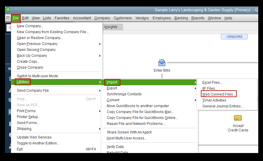Expand Back Up Company submenu
Screen dimensions: 263x161
click(x=57, y=56)
